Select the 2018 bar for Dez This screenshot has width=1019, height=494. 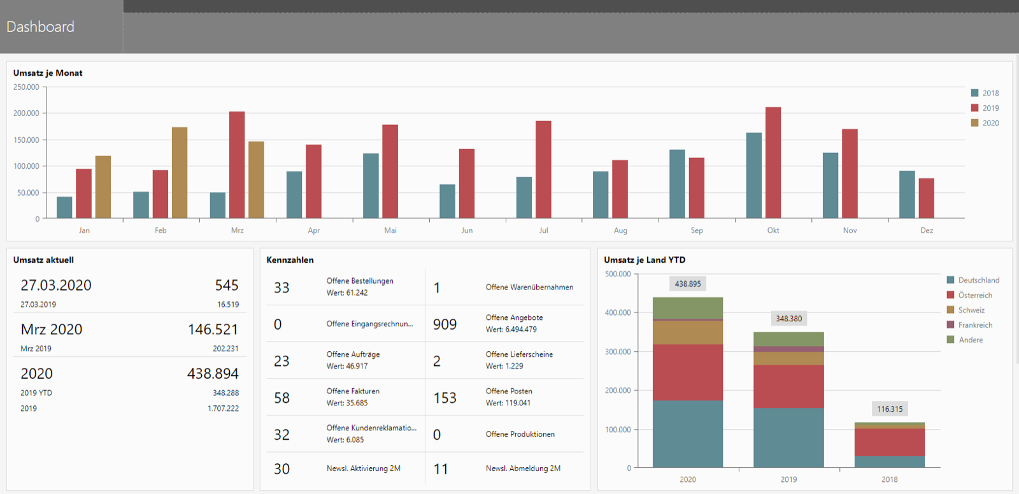pos(907,194)
